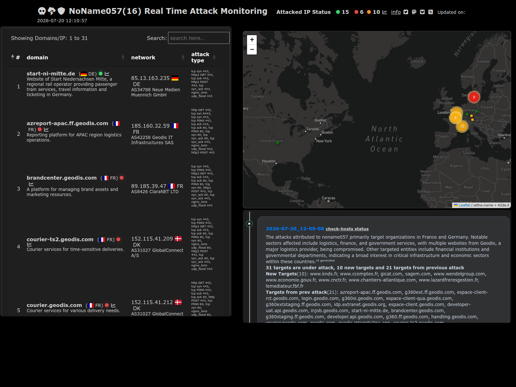Open chart icon for start-ni-mitte.de

click(107, 74)
